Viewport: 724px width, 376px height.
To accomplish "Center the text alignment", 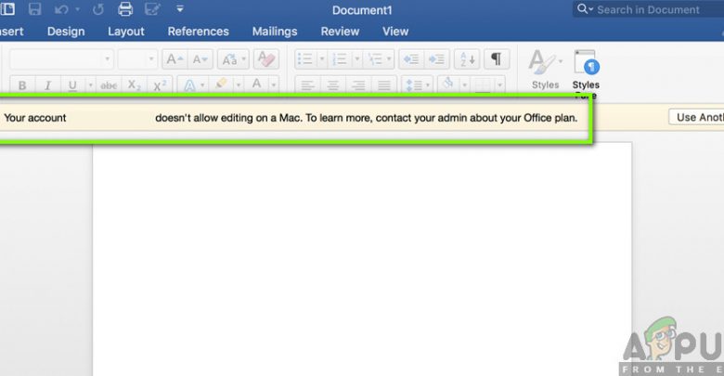I will (333, 85).
